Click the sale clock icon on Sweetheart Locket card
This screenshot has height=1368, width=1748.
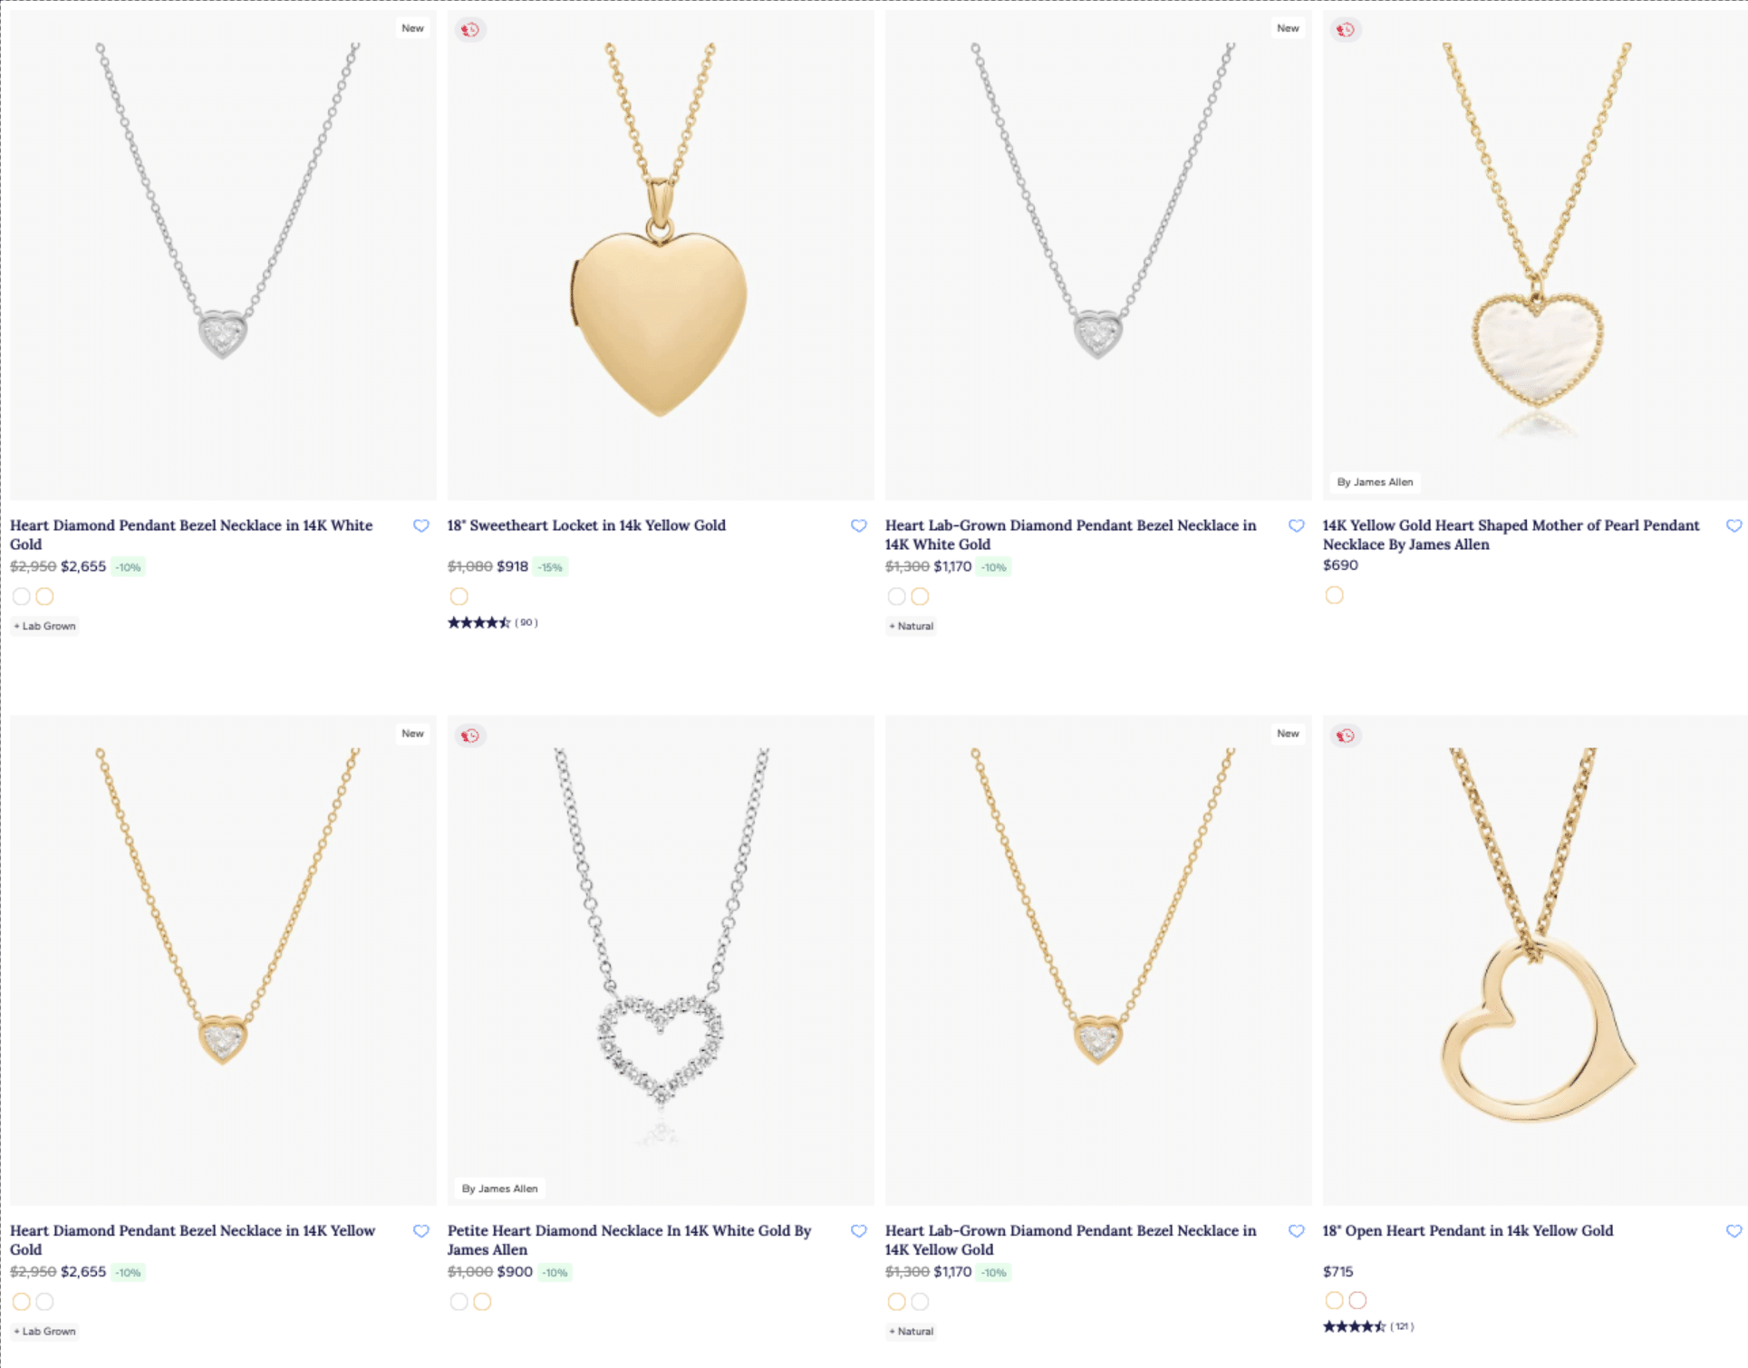coord(470,29)
